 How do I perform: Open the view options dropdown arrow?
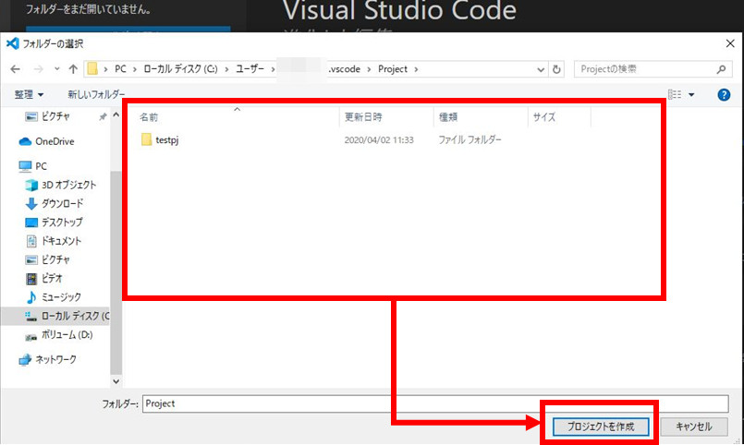pos(691,94)
